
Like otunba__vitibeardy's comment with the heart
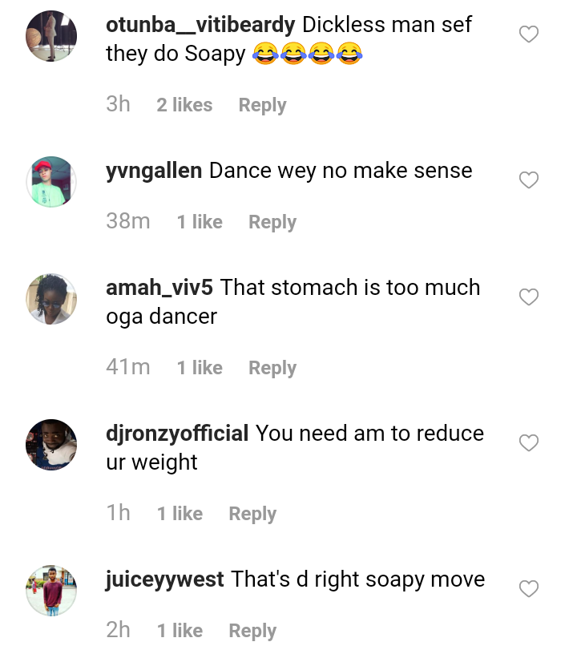(x=529, y=34)
